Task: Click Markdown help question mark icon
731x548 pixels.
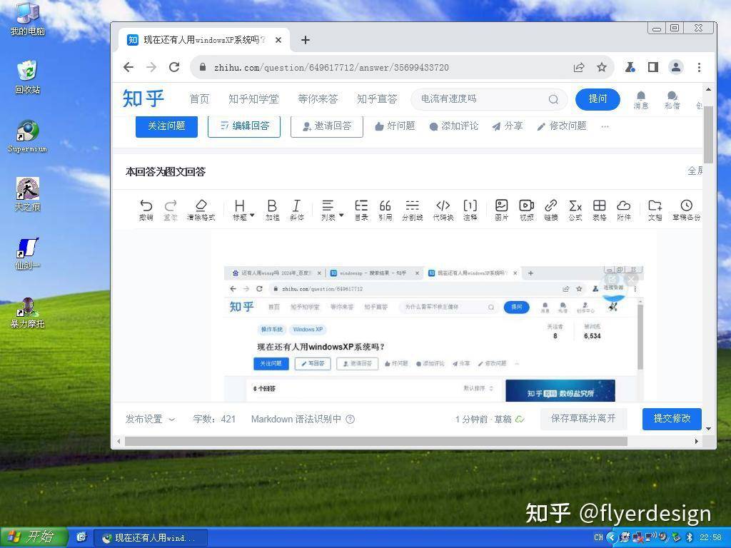Action: coord(350,419)
